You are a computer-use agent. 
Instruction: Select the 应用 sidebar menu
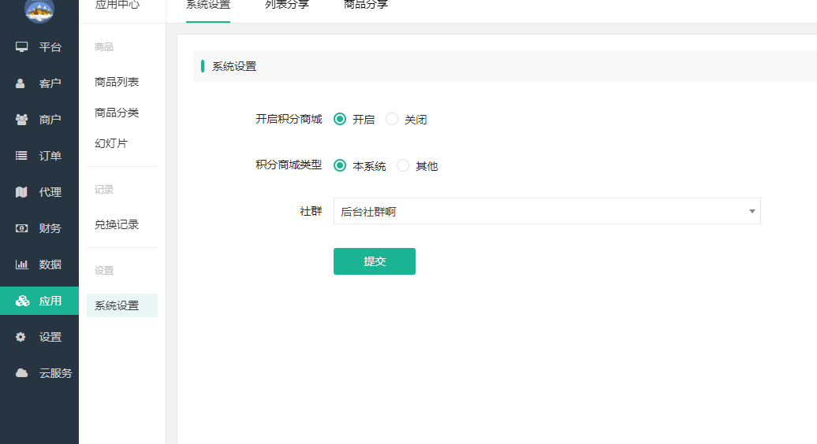[39, 301]
